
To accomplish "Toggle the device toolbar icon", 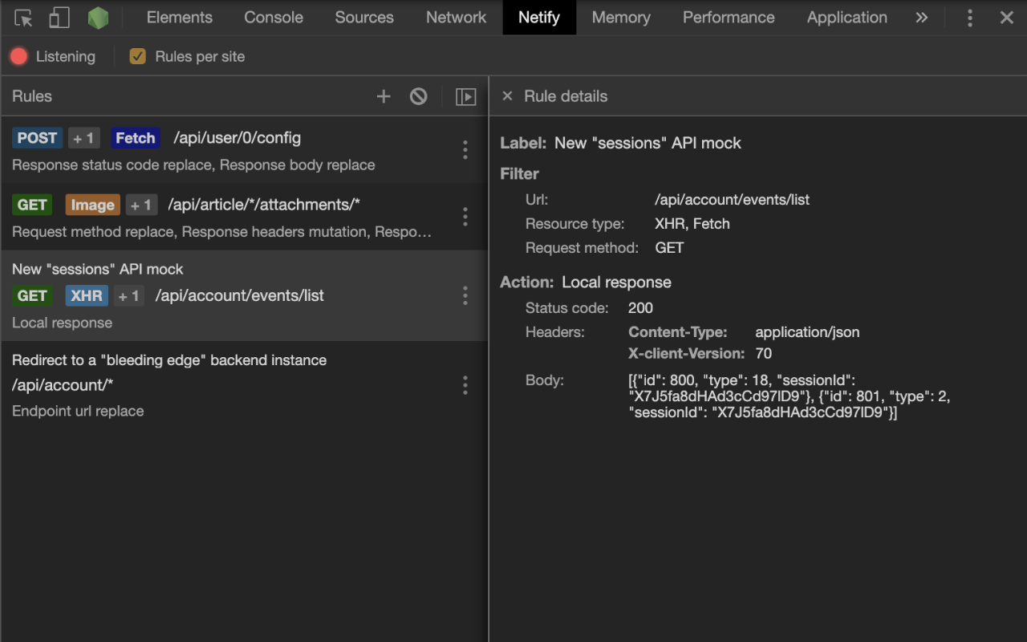I will click(59, 18).
